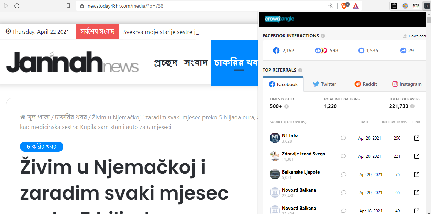Select the Facebook referrals tab
This screenshot has width=431, height=214.
[283, 84]
